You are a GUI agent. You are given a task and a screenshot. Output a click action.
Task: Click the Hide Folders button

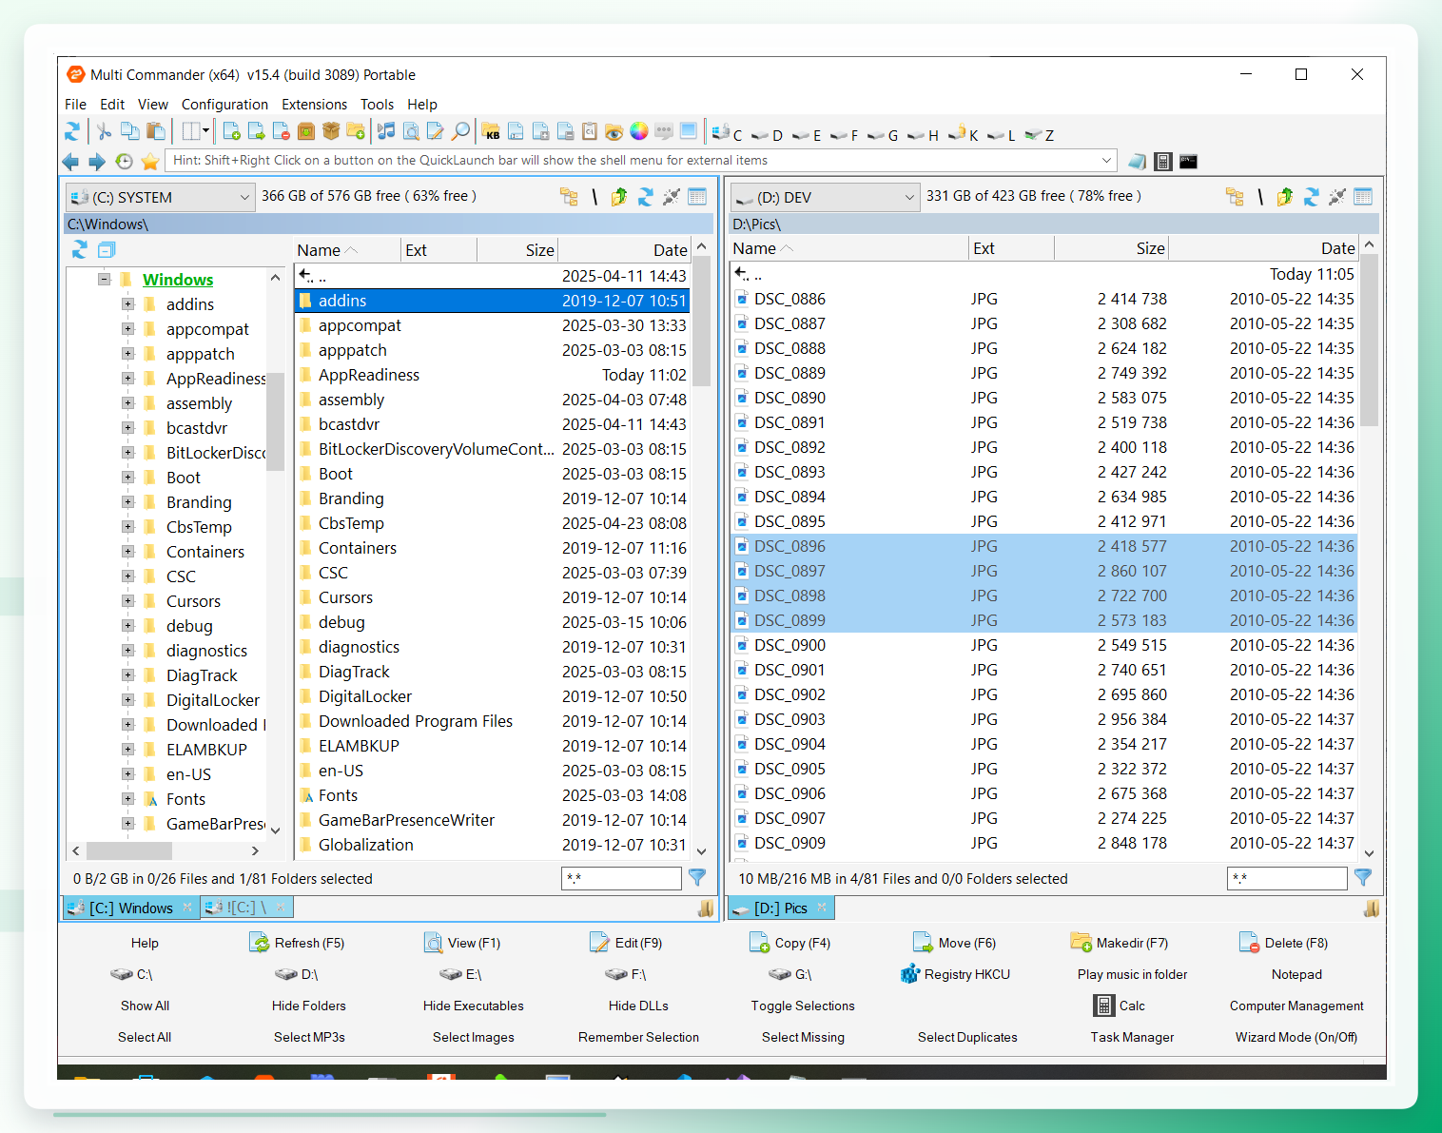(309, 1006)
